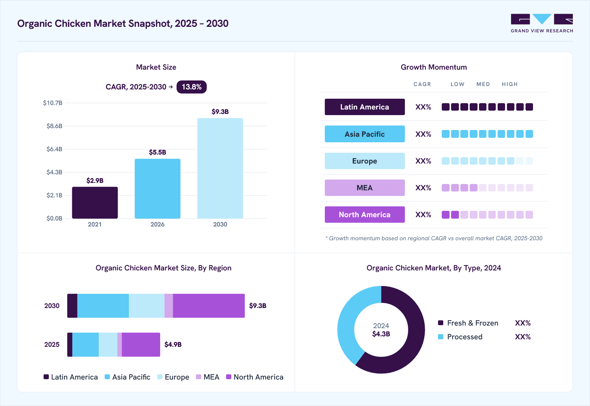Viewport: 590px width, 406px height.
Task: Click the Processed XX% value
Action: pyautogui.click(x=523, y=337)
